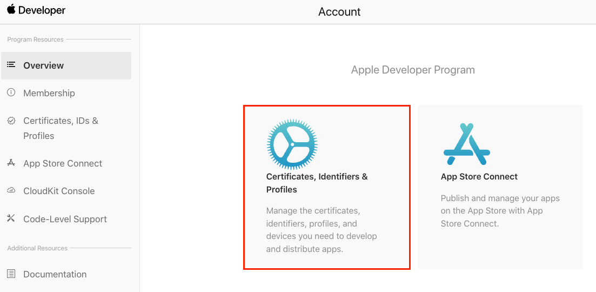Click the blue gear Certificates card icon
Screen dimensions: 596x292
292,144
